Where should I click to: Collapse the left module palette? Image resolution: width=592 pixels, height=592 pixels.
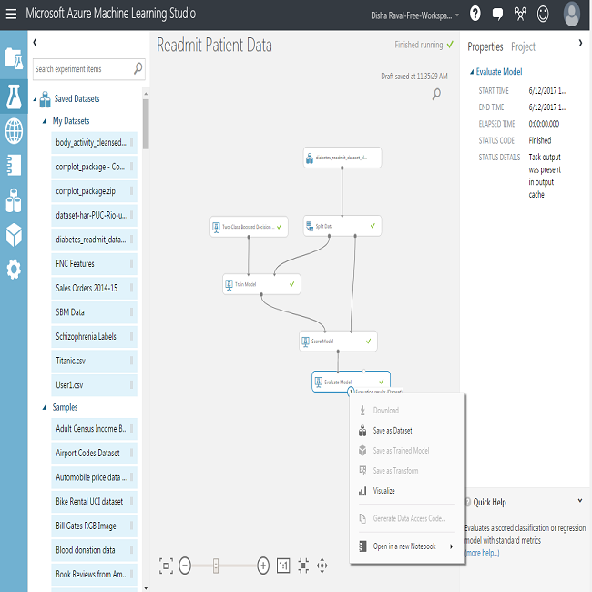pos(35,42)
